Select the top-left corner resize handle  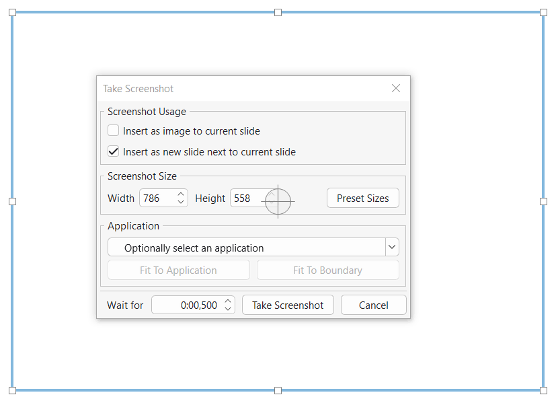[12, 13]
